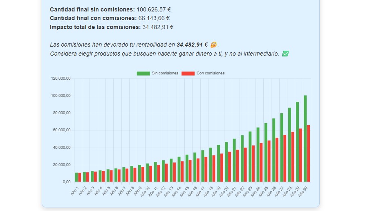Select the green bar for Año 27
Image resolution: width=381 pixels, height=211 pixels.
point(282,148)
